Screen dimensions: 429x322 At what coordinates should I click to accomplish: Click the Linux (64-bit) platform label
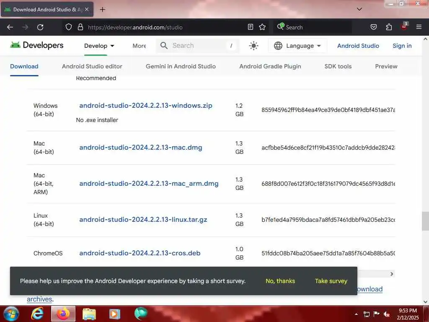click(x=44, y=220)
